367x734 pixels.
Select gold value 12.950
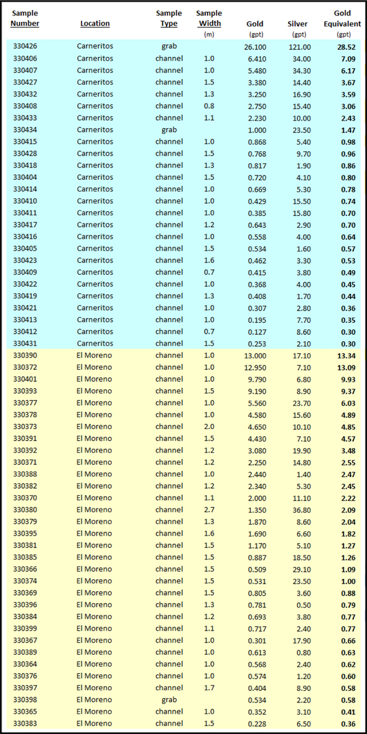click(x=255, y=367)
